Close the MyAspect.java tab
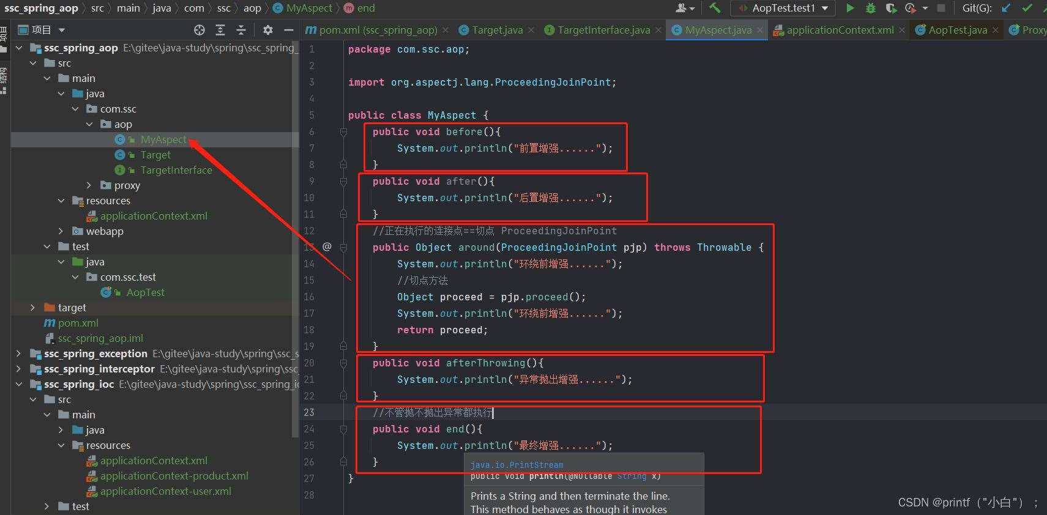Screen dimensions: 1047x515 (760, 30)
